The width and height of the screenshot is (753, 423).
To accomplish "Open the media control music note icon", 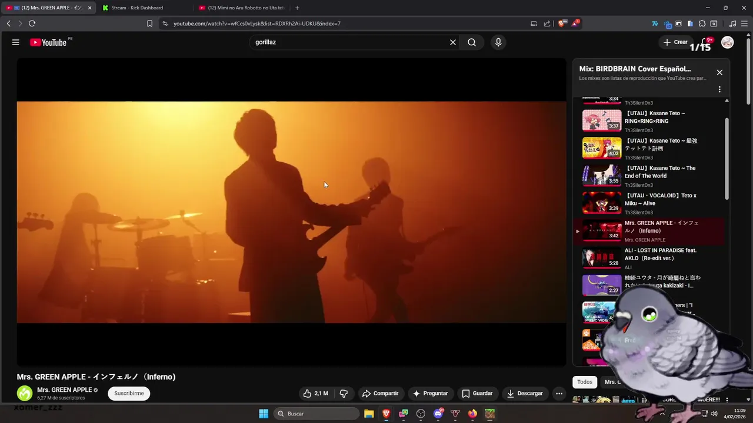I will pyautogui.click(x=732, y=23).
